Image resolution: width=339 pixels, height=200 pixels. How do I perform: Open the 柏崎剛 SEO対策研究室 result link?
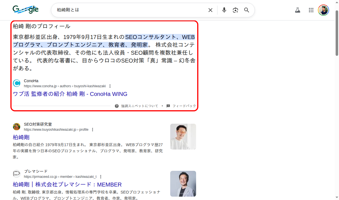point(21,137)
